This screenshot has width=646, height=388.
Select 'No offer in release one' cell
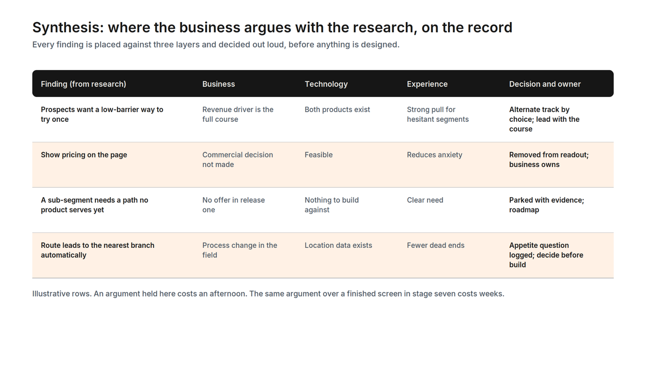click(x=234, y=205)
